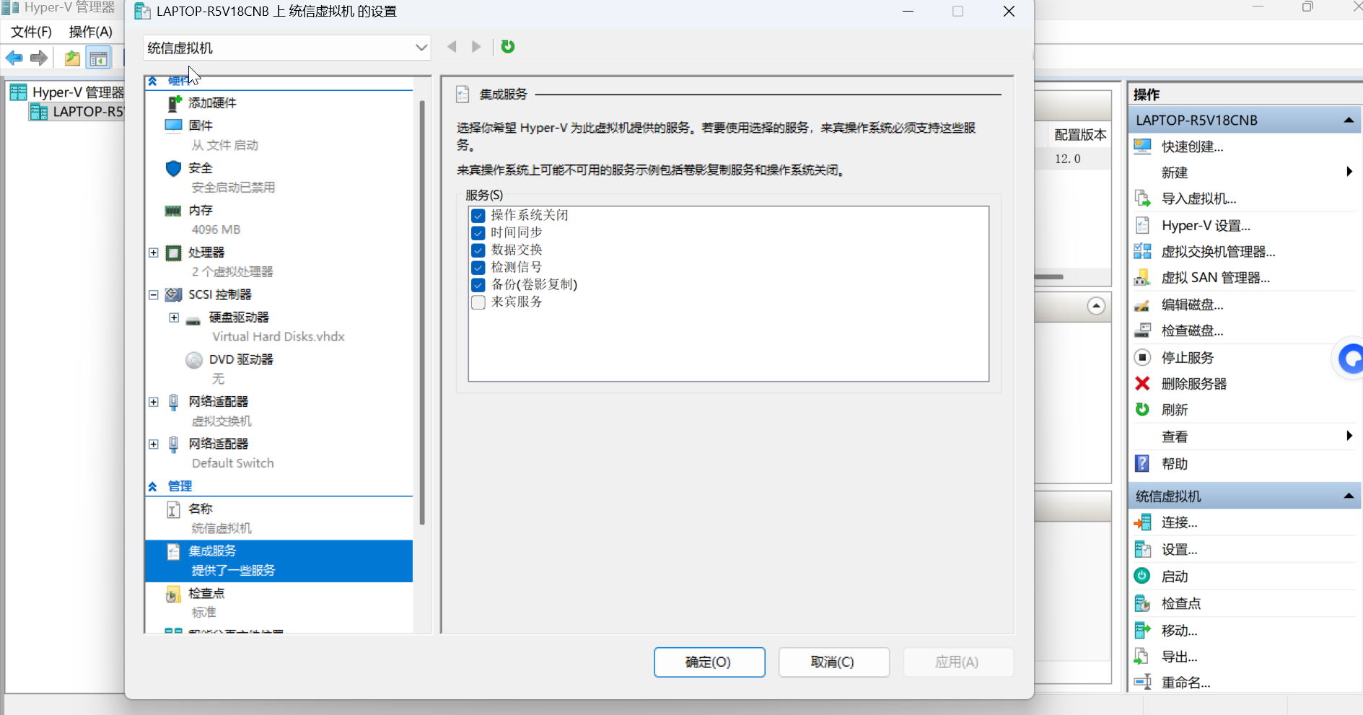Open the 查看 submenu in actions pane

pos(1245,437)
